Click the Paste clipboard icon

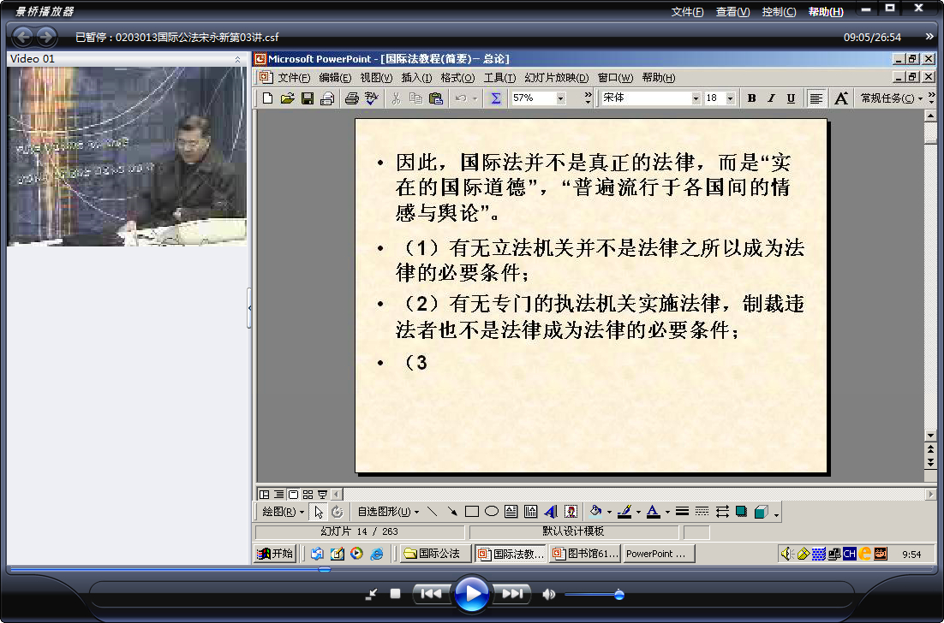click(436, 98)
